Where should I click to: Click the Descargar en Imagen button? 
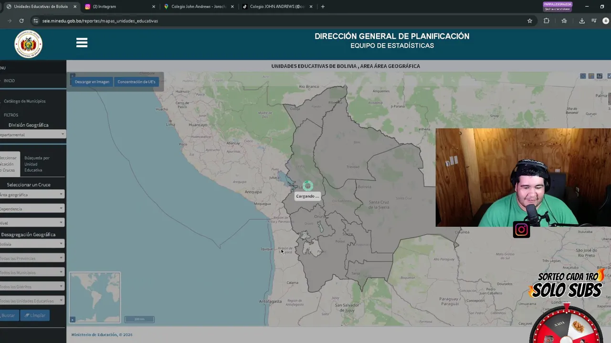[92, 82]
